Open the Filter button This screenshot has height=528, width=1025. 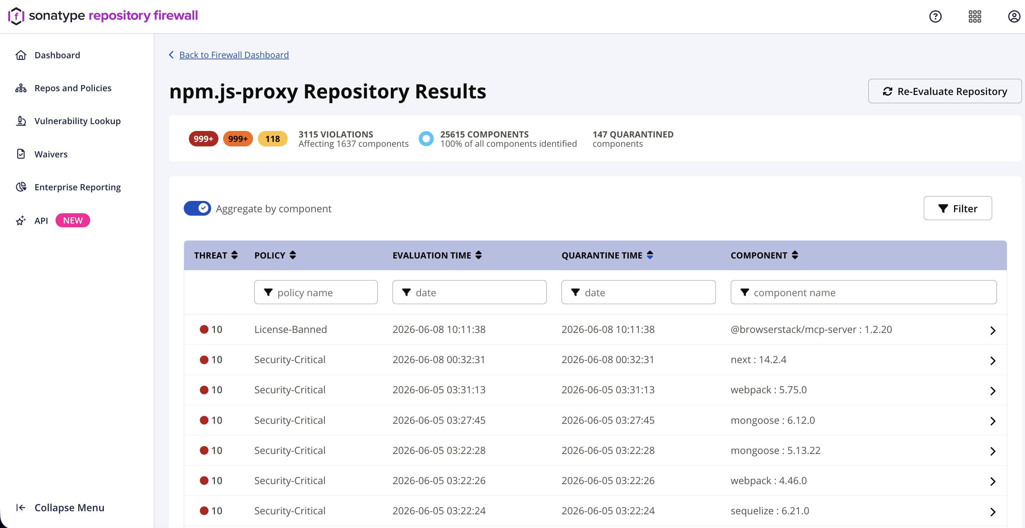click(957, 208)
